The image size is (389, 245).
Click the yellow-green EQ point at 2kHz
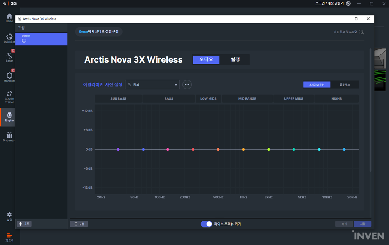pos(269,149)
